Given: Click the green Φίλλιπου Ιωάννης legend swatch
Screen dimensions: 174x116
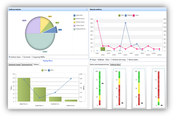Looking at the screenshot, I should point(74,19).
